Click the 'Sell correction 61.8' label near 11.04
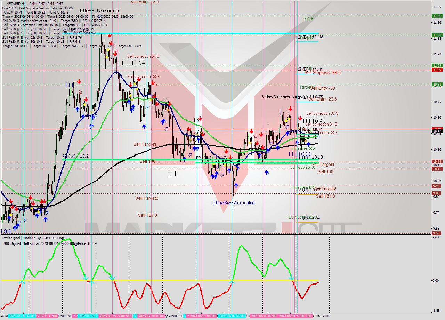The width and height of the screenshot is (445, 320). [x=143, y=56]
